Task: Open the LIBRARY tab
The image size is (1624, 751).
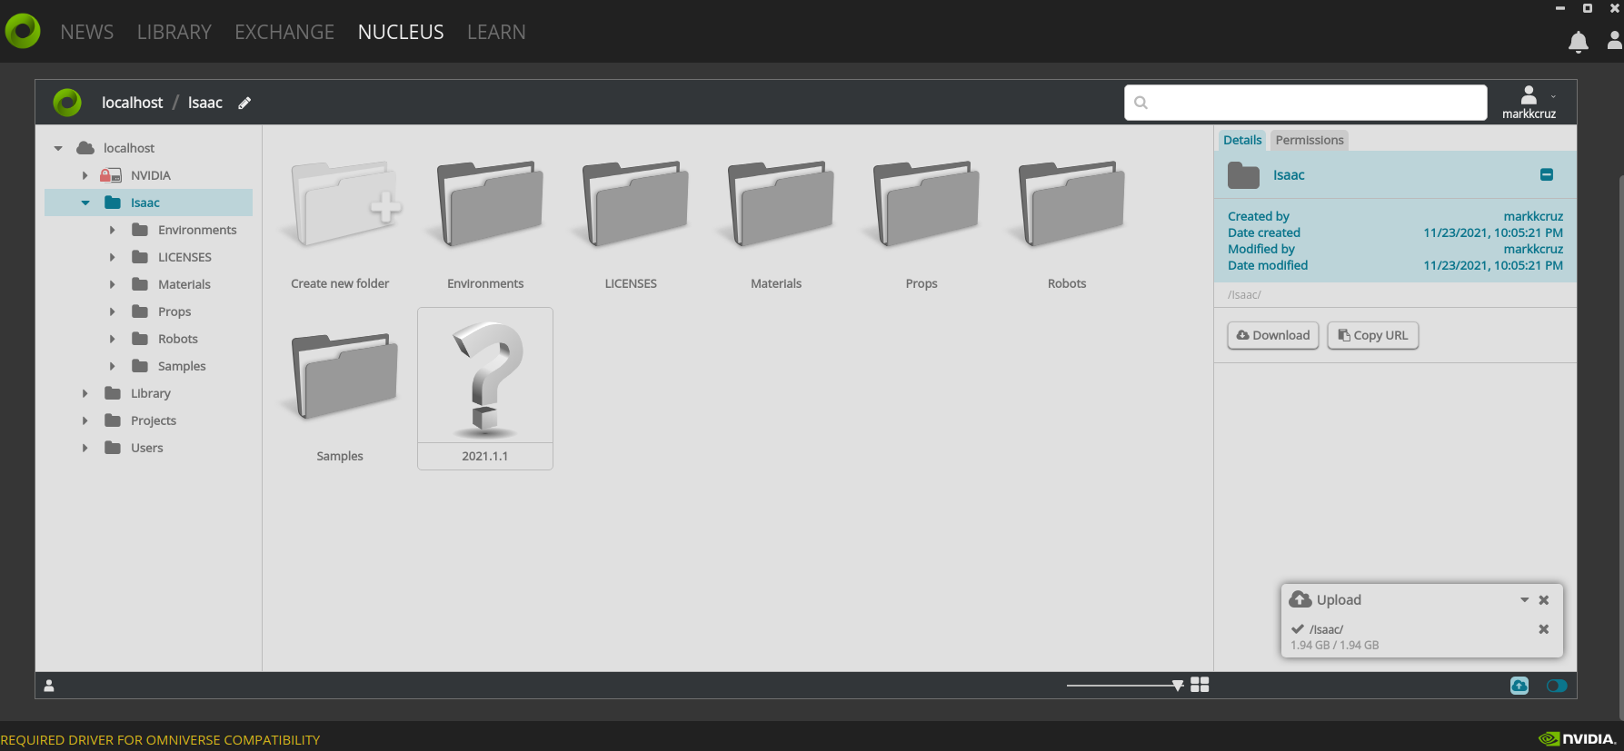Action: pyautogui.click(x=174, y=32)
